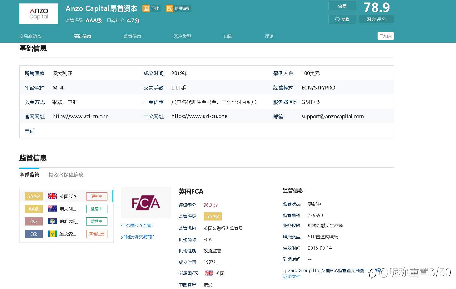
Task: Select the 澳大利... regulator row
Action: click(66, 209)
